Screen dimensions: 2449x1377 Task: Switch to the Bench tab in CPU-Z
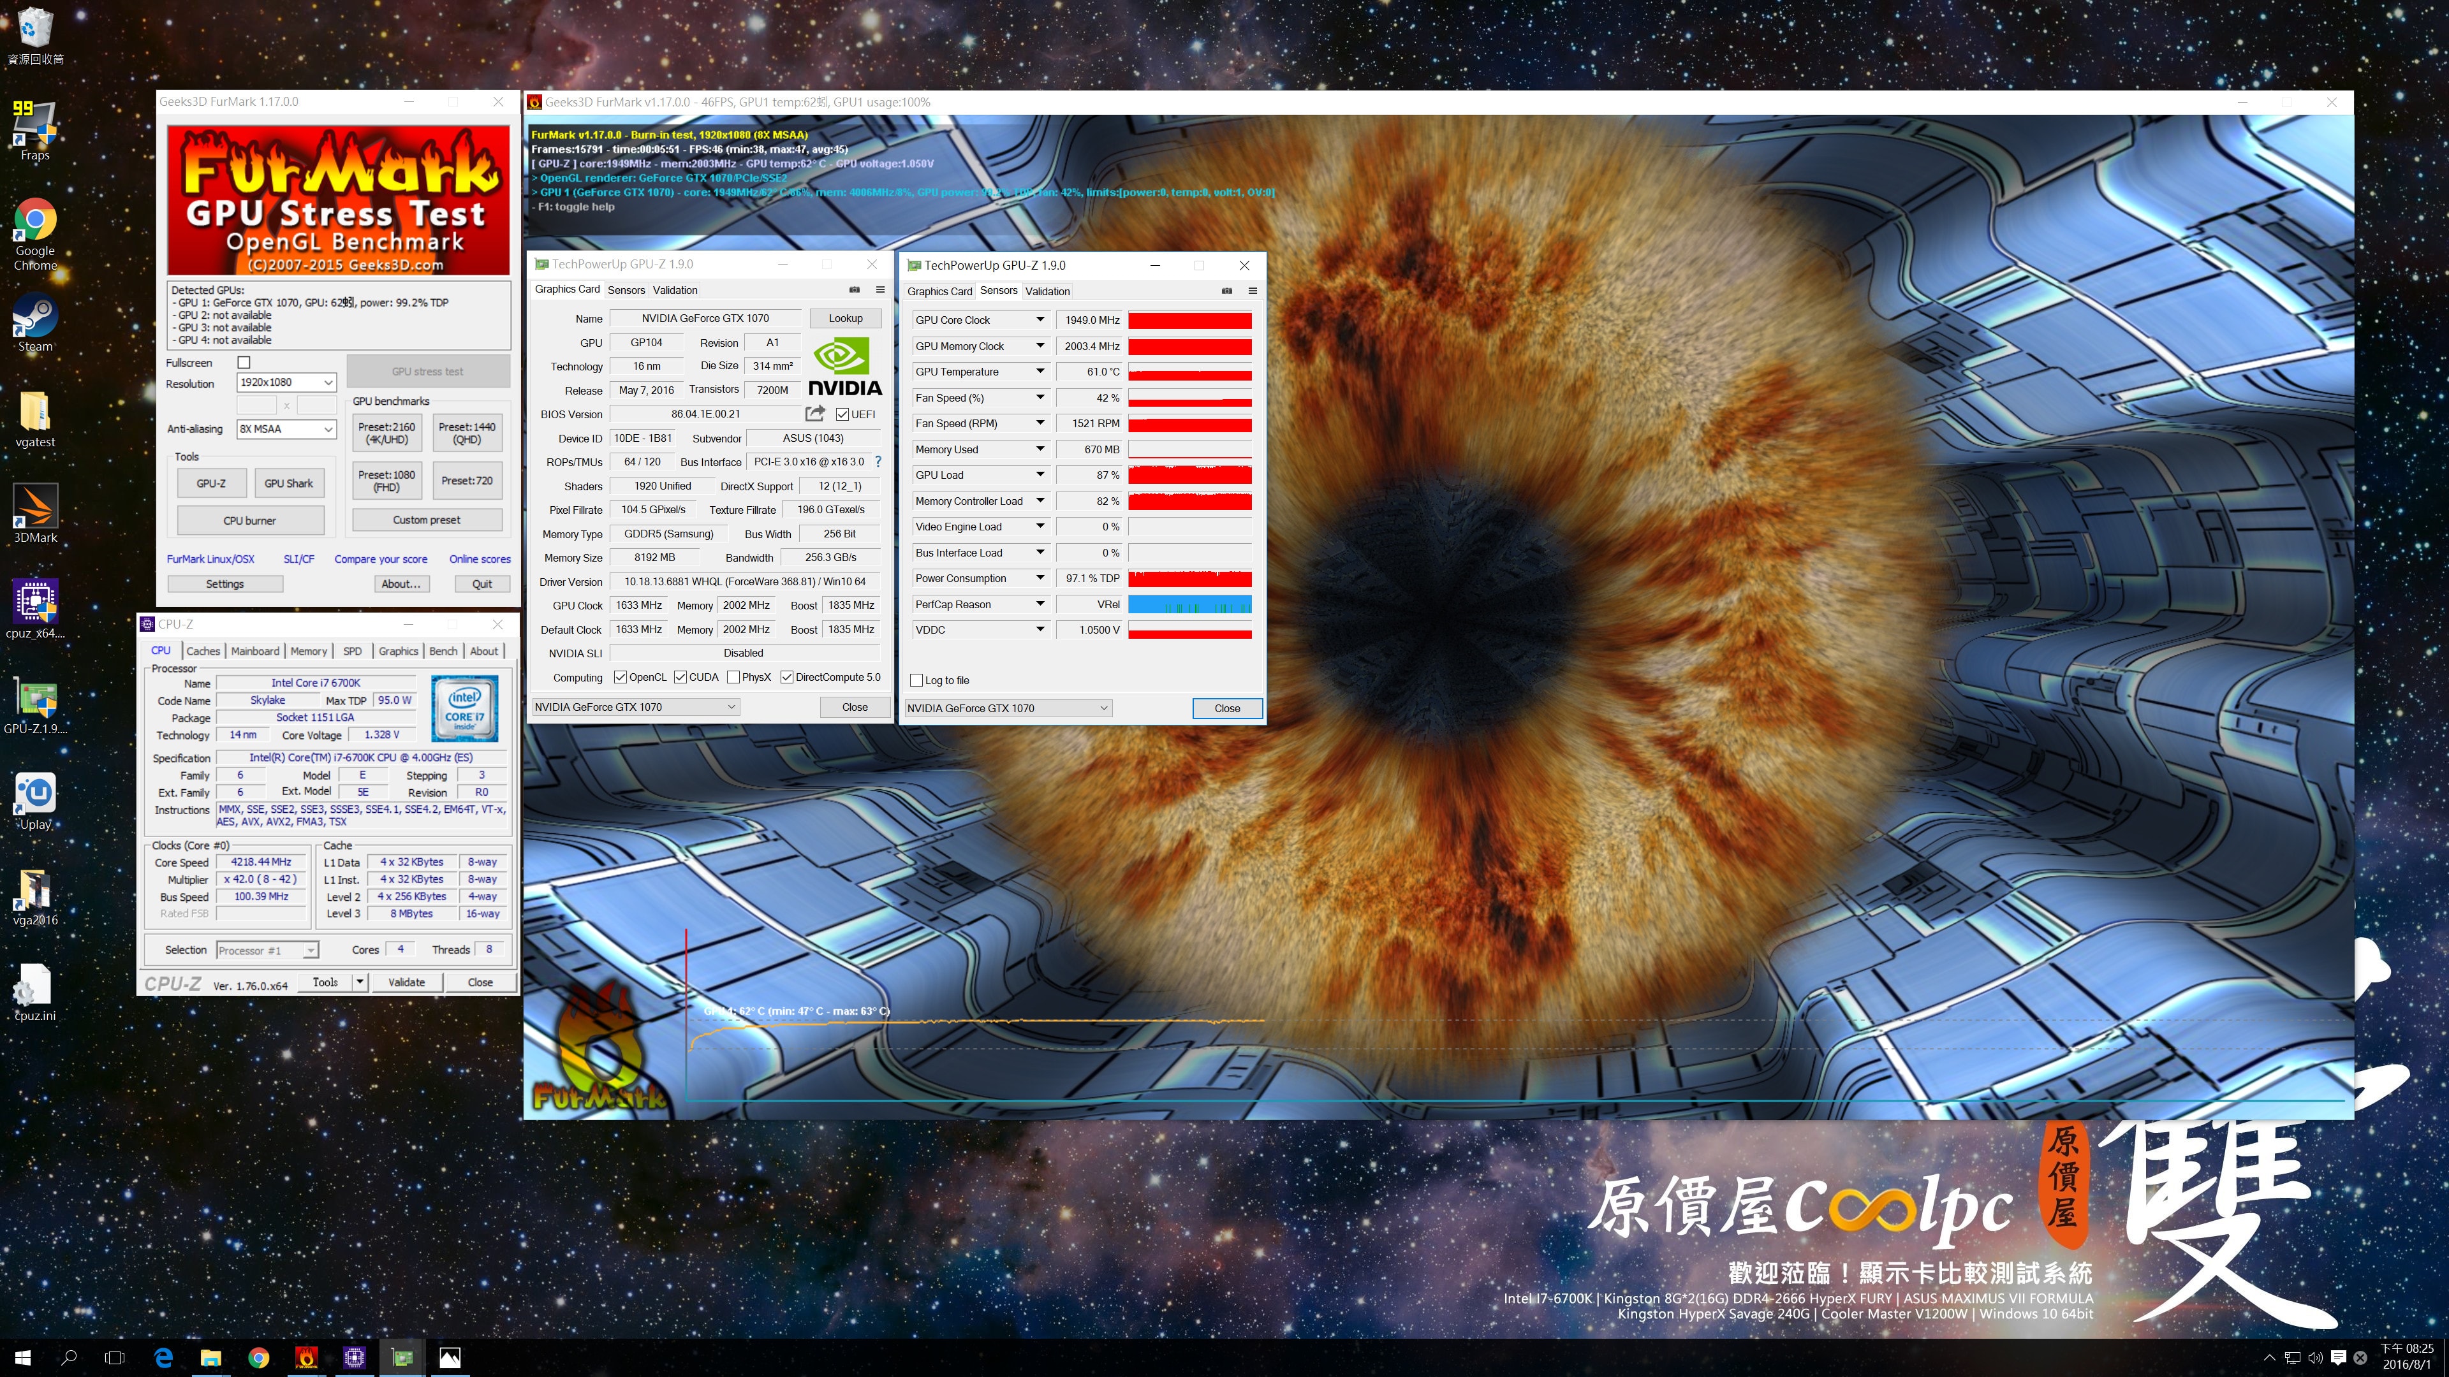pyautogui.click(x=443, y=651)
